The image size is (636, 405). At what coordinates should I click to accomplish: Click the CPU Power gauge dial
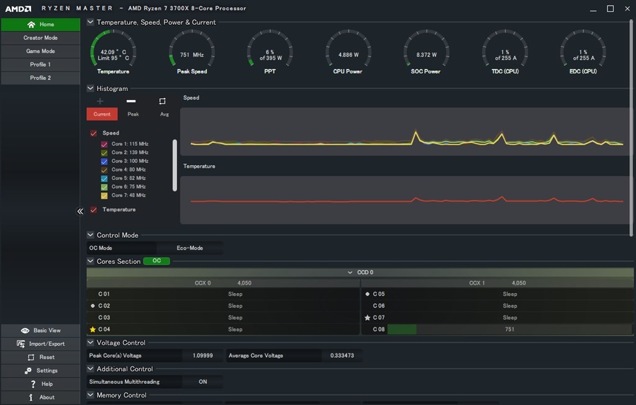pyautogui.click(x=348, y=48)
